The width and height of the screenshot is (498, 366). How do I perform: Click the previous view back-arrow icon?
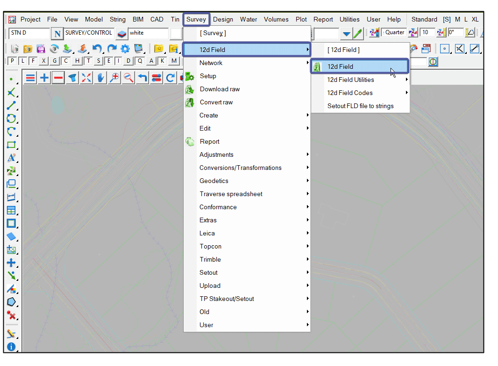point(142,78)
